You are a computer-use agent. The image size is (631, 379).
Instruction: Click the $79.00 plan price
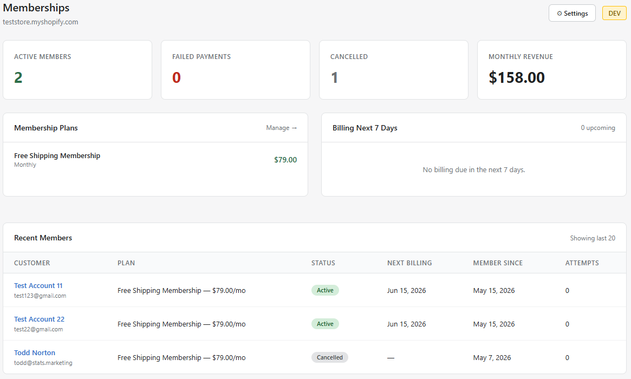coord(285,160)
